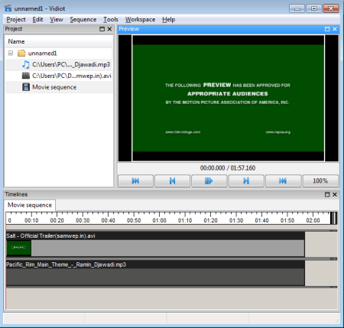
Task: Step to next frame button
Action: tap(246, 180)
